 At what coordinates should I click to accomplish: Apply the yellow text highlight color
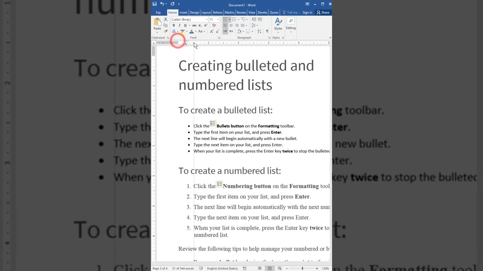click(x=183, y=31)
